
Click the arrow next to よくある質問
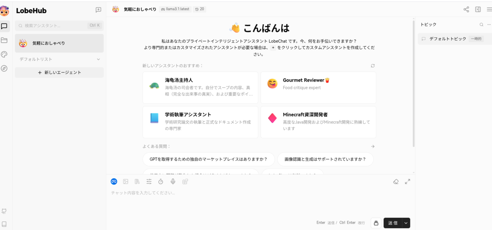click(x=373, y=146)
